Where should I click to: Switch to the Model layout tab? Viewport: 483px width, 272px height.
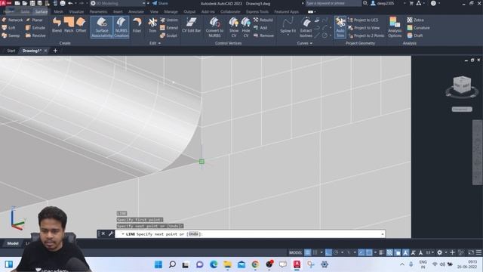(x=13, y=243)
